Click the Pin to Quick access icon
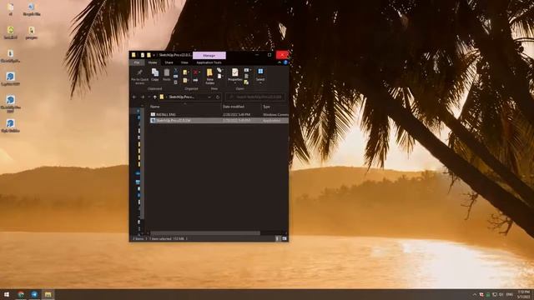The width and height of the screenshot is (534, 300). [139, 72]
